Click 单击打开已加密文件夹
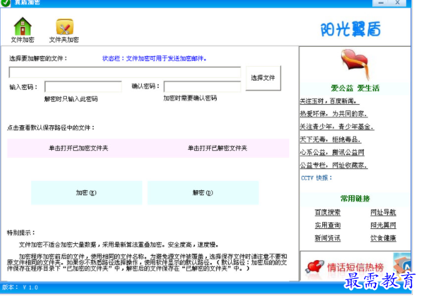This screenshot has width=421, height=300. point(79,148)
